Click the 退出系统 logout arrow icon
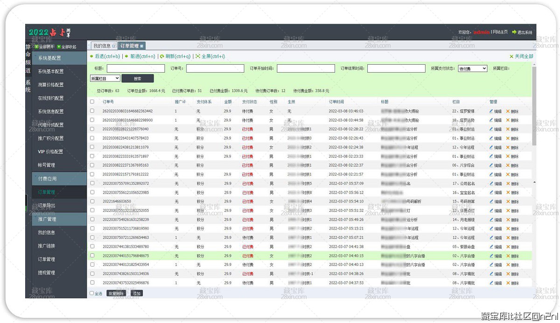 pyautogui.click(x=514, y=32)
